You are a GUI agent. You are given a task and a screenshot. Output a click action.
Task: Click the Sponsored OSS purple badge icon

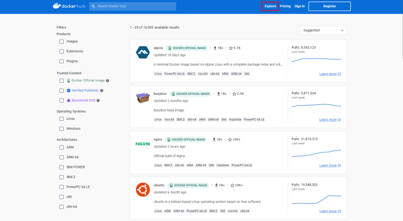(x=68, y=101)
